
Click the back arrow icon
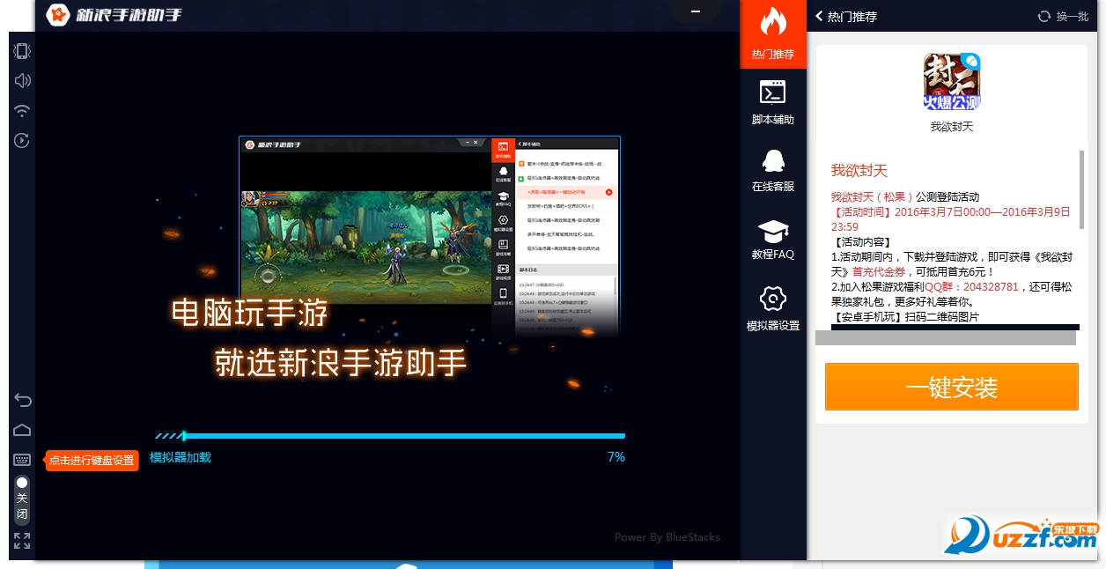[x=22, y=401]
